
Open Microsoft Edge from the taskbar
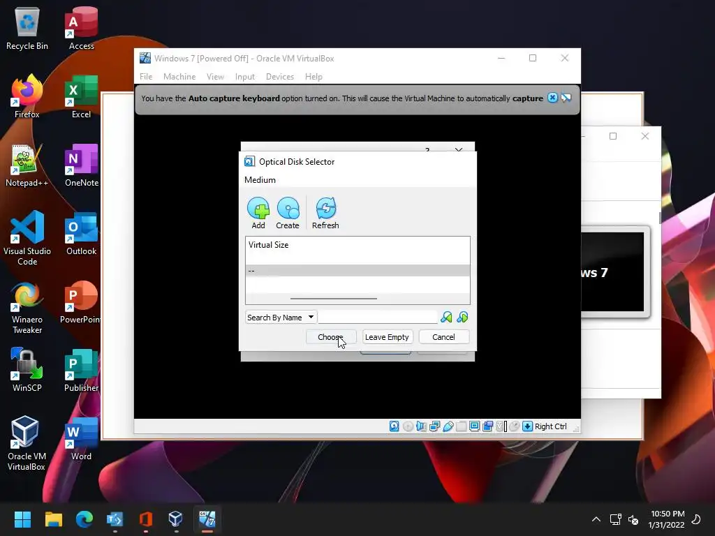click(x=84, y=519)
